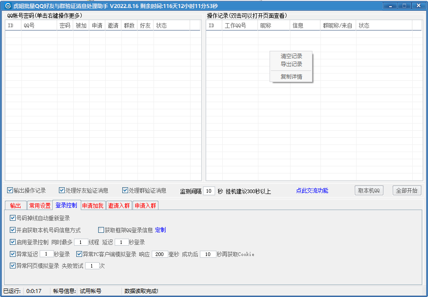Toggle 异常延迟 checkbox
The width and height of the screenshot is (428, 297).
pyautogui.click(x=12, y=254)
